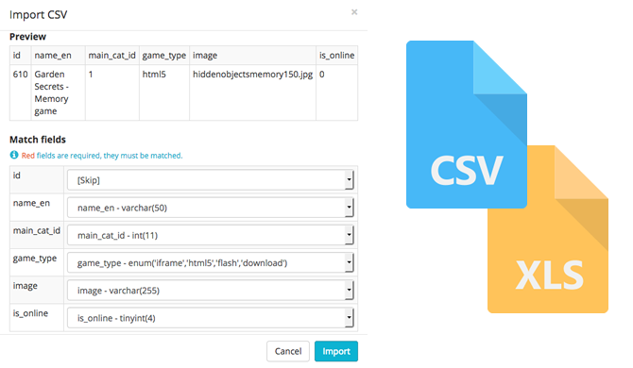Click the 'game_type' preview column header
The width and height of the screenshot is (633, 368).
(163, 56)
